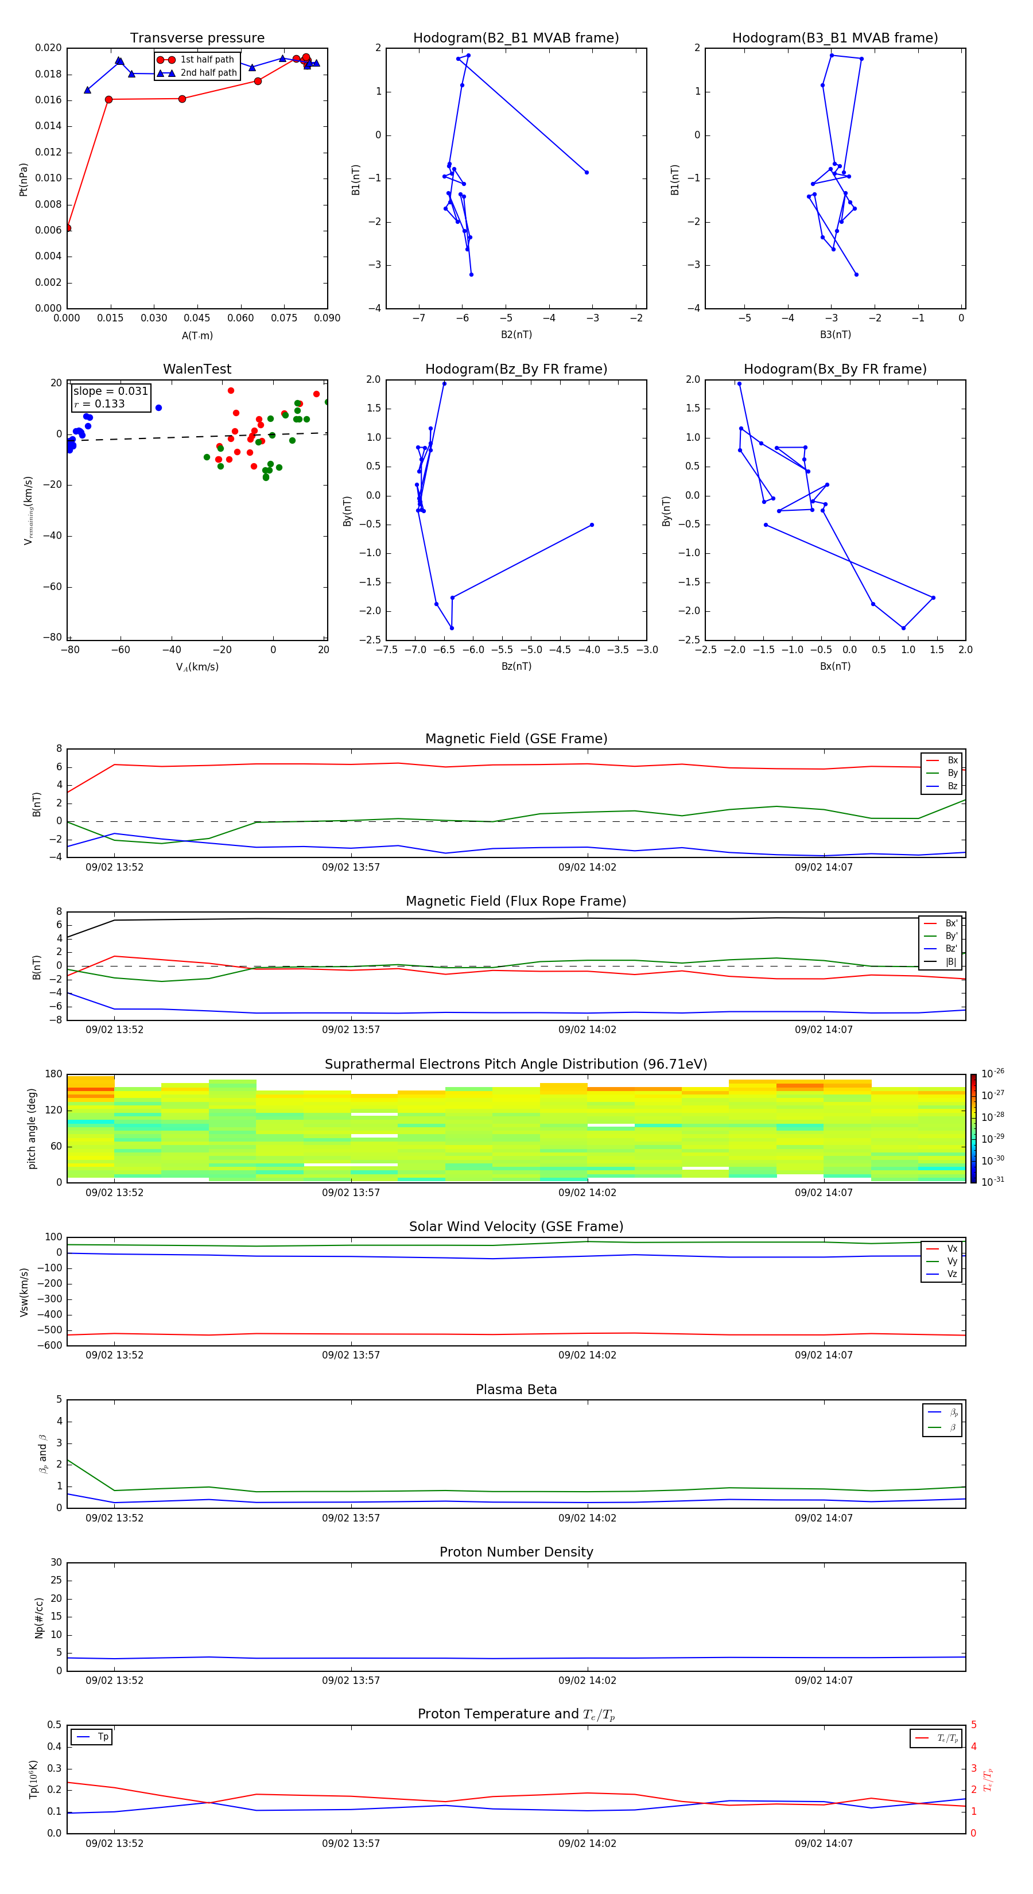Click the 'Hodogram(Bz_By FR frame)' title
Viewport: 1033px width, 1894px height.
click(516, 369)
